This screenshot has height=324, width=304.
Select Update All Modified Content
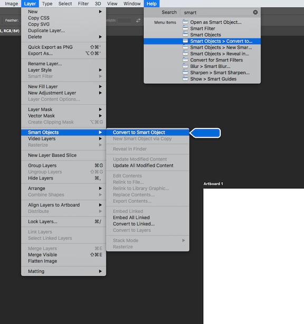point(148,166)
